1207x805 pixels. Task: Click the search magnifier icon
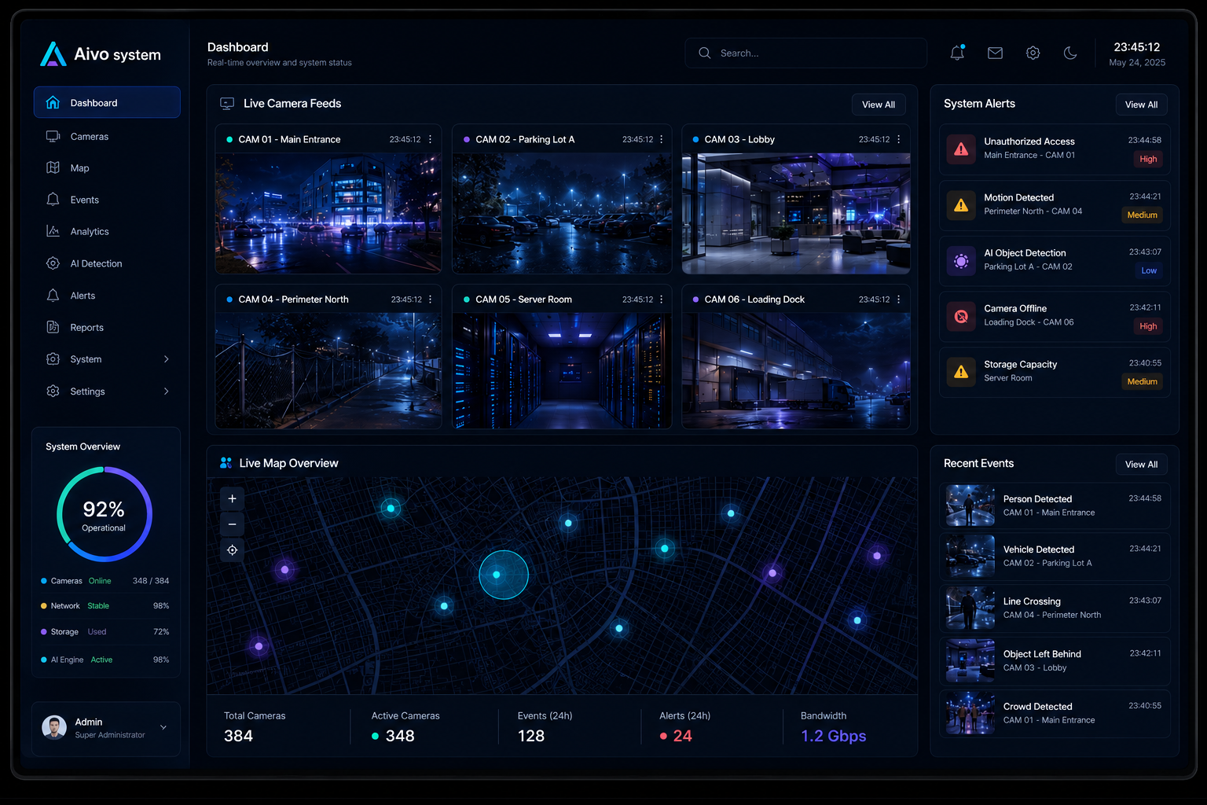705,53
